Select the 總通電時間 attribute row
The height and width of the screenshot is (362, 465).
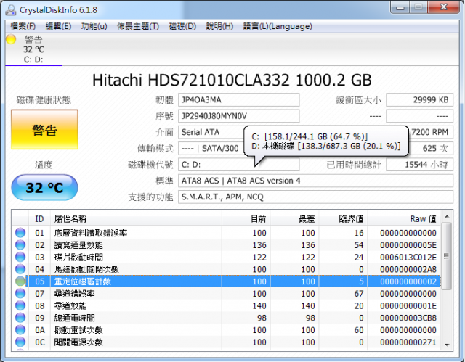point(227,318)
